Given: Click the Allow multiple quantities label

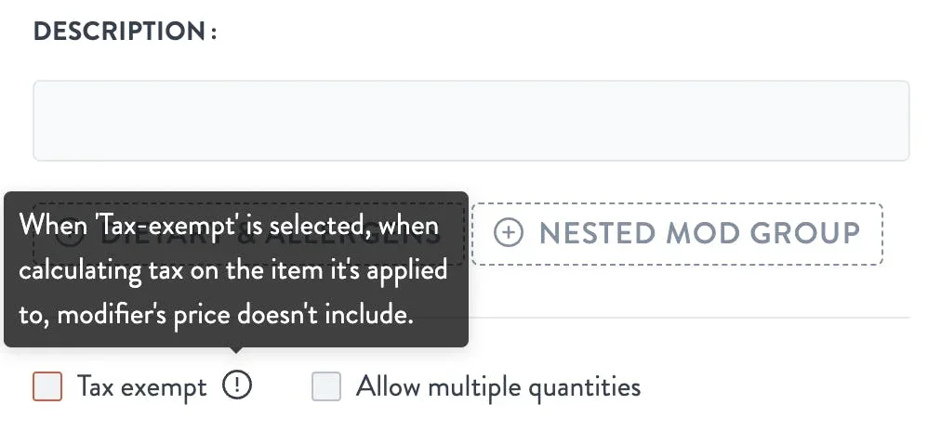Looking at the screenshot, I should click(498, 387).
